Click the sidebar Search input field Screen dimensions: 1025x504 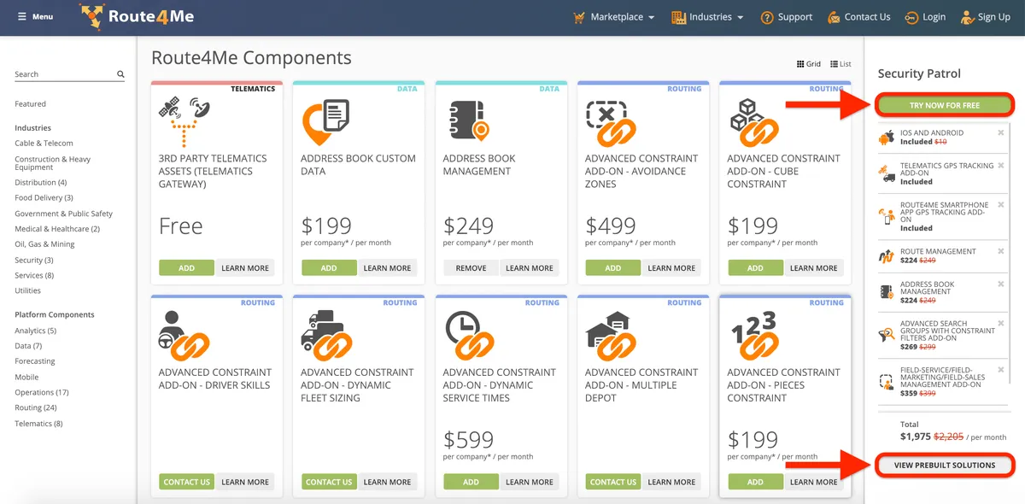(64, 74)
